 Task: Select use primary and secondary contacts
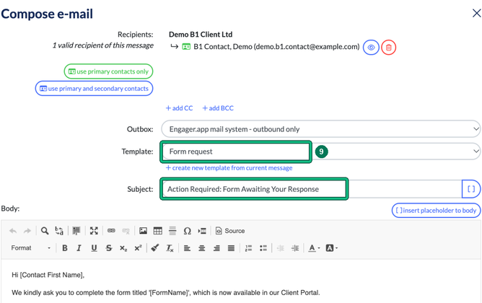click(94, 89)
